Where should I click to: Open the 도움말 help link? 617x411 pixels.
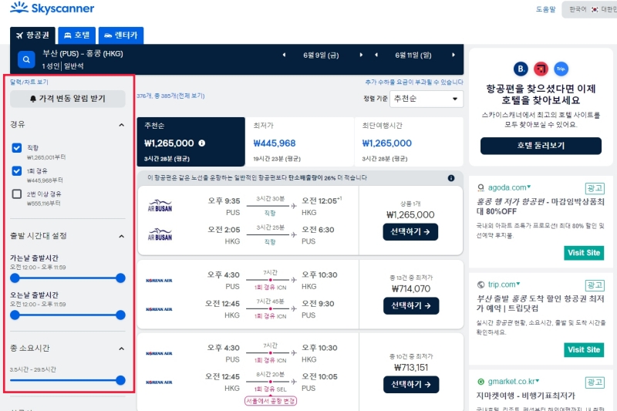[x=545, y=9]
